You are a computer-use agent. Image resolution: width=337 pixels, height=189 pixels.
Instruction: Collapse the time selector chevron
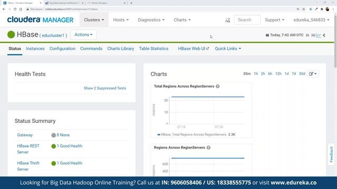(324, 35)
